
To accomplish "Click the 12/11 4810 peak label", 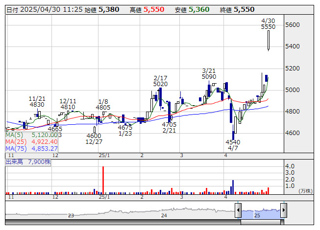I will (68, 104).
